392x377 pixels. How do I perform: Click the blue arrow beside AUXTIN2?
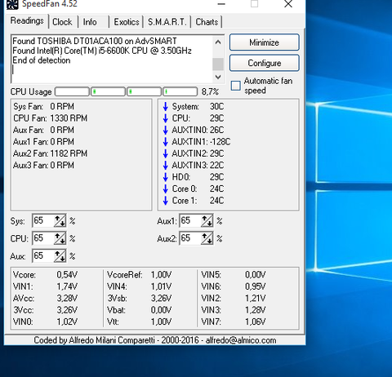pyautogui.click(x=165, y=153)
